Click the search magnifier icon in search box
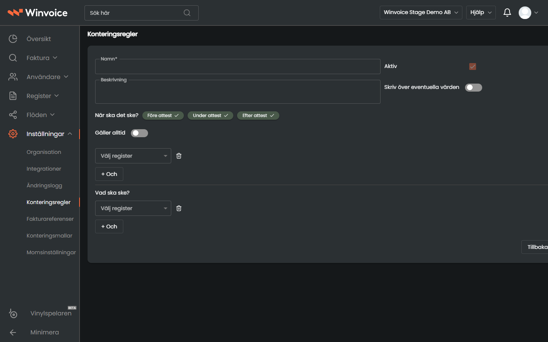The width and height of the screenshot is (548, 342). click(187, 13)
